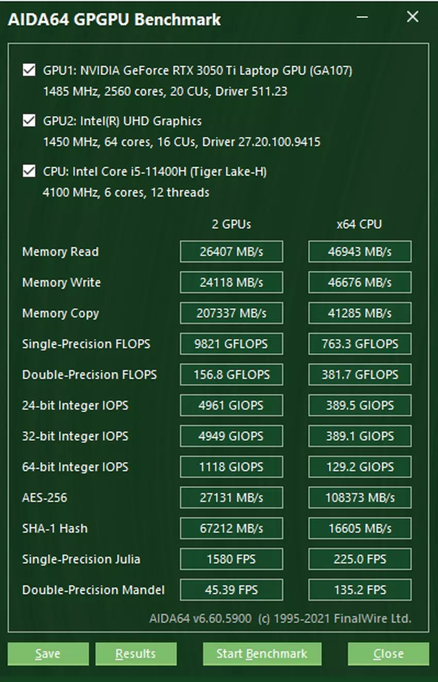Select Double-Precision FLOPS CPU result 381.7 GFLOPS
Image resolution: width=438 pixels, height=682 pixels.
point(360,375)
